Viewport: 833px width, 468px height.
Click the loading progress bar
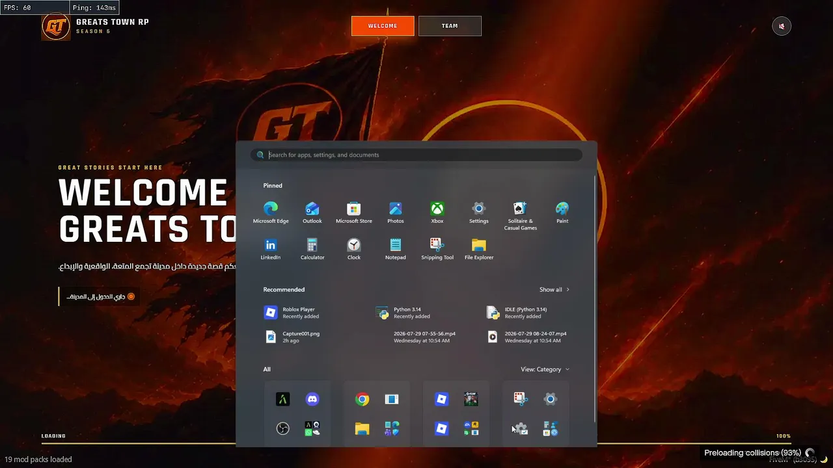(416, 444)
